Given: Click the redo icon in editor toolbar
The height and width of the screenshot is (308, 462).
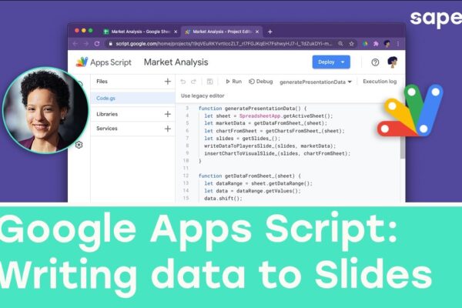Looking at the screenshot, I should coord(193,82).
